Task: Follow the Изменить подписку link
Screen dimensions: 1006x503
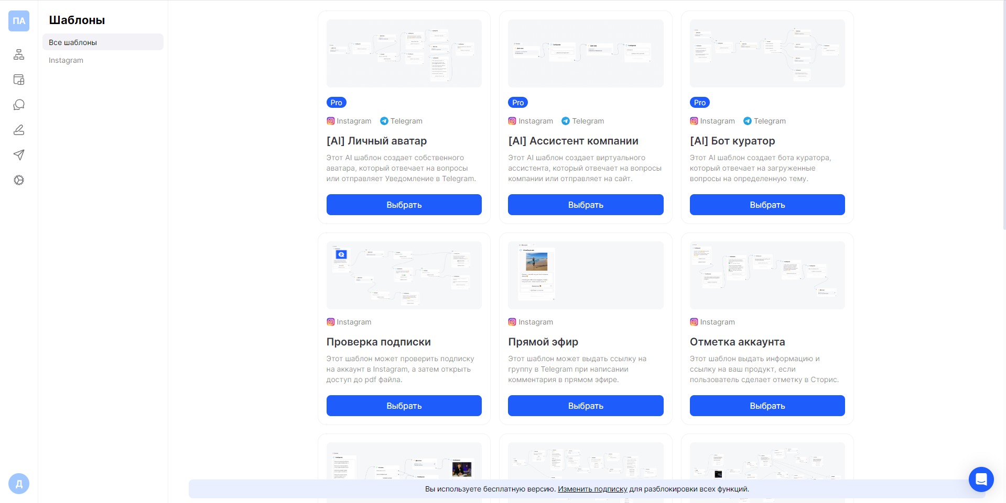Action: [592, 489]
